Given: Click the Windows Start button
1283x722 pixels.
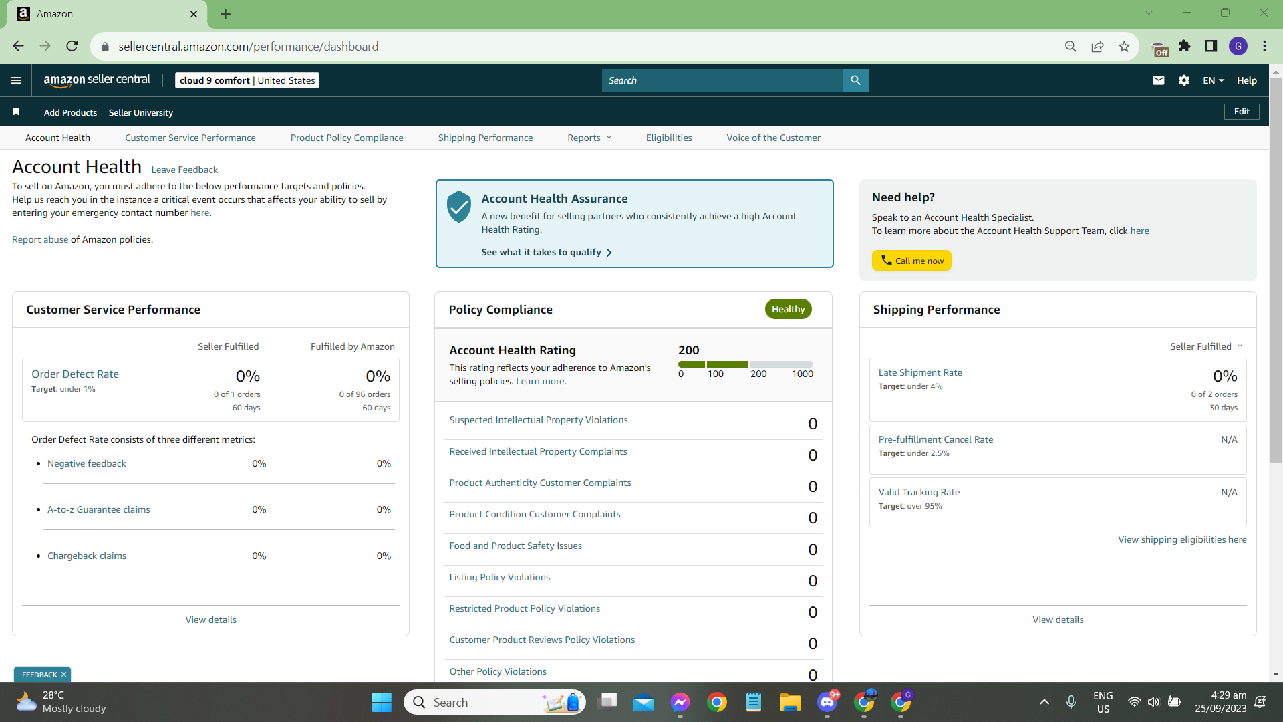Looking at the screenshot, I should tap(382, 702).
